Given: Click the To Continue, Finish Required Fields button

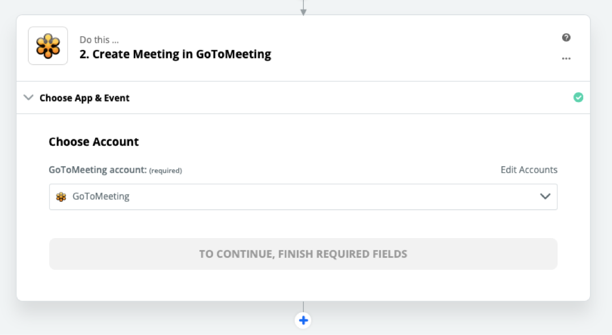Looking at the screenshot, I should coord(303,254).
